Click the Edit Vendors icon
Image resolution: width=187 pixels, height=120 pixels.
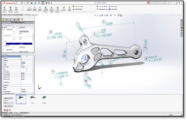click(x=70, y=7)
